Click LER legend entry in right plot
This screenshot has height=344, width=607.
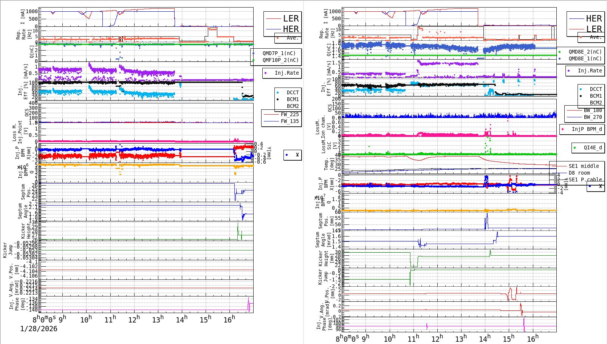pos(594,29)
